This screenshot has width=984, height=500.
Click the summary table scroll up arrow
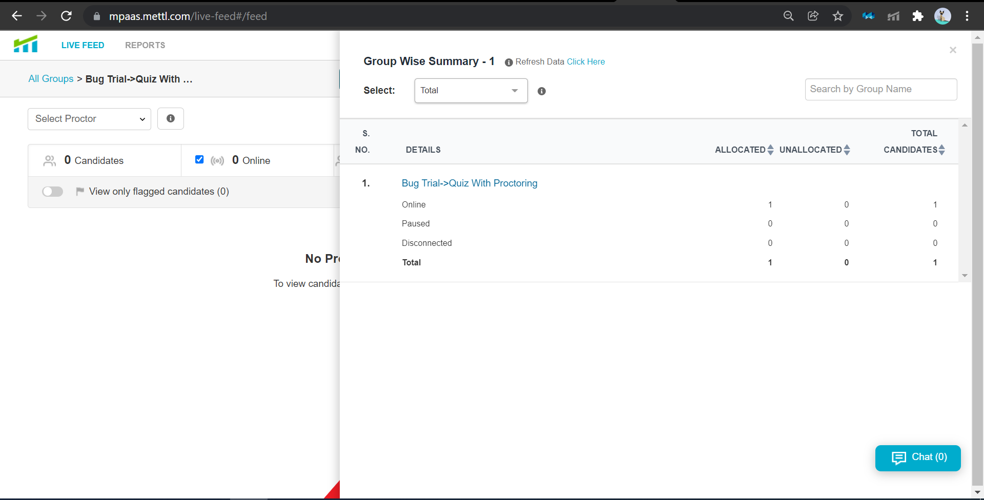pos(965,126)
